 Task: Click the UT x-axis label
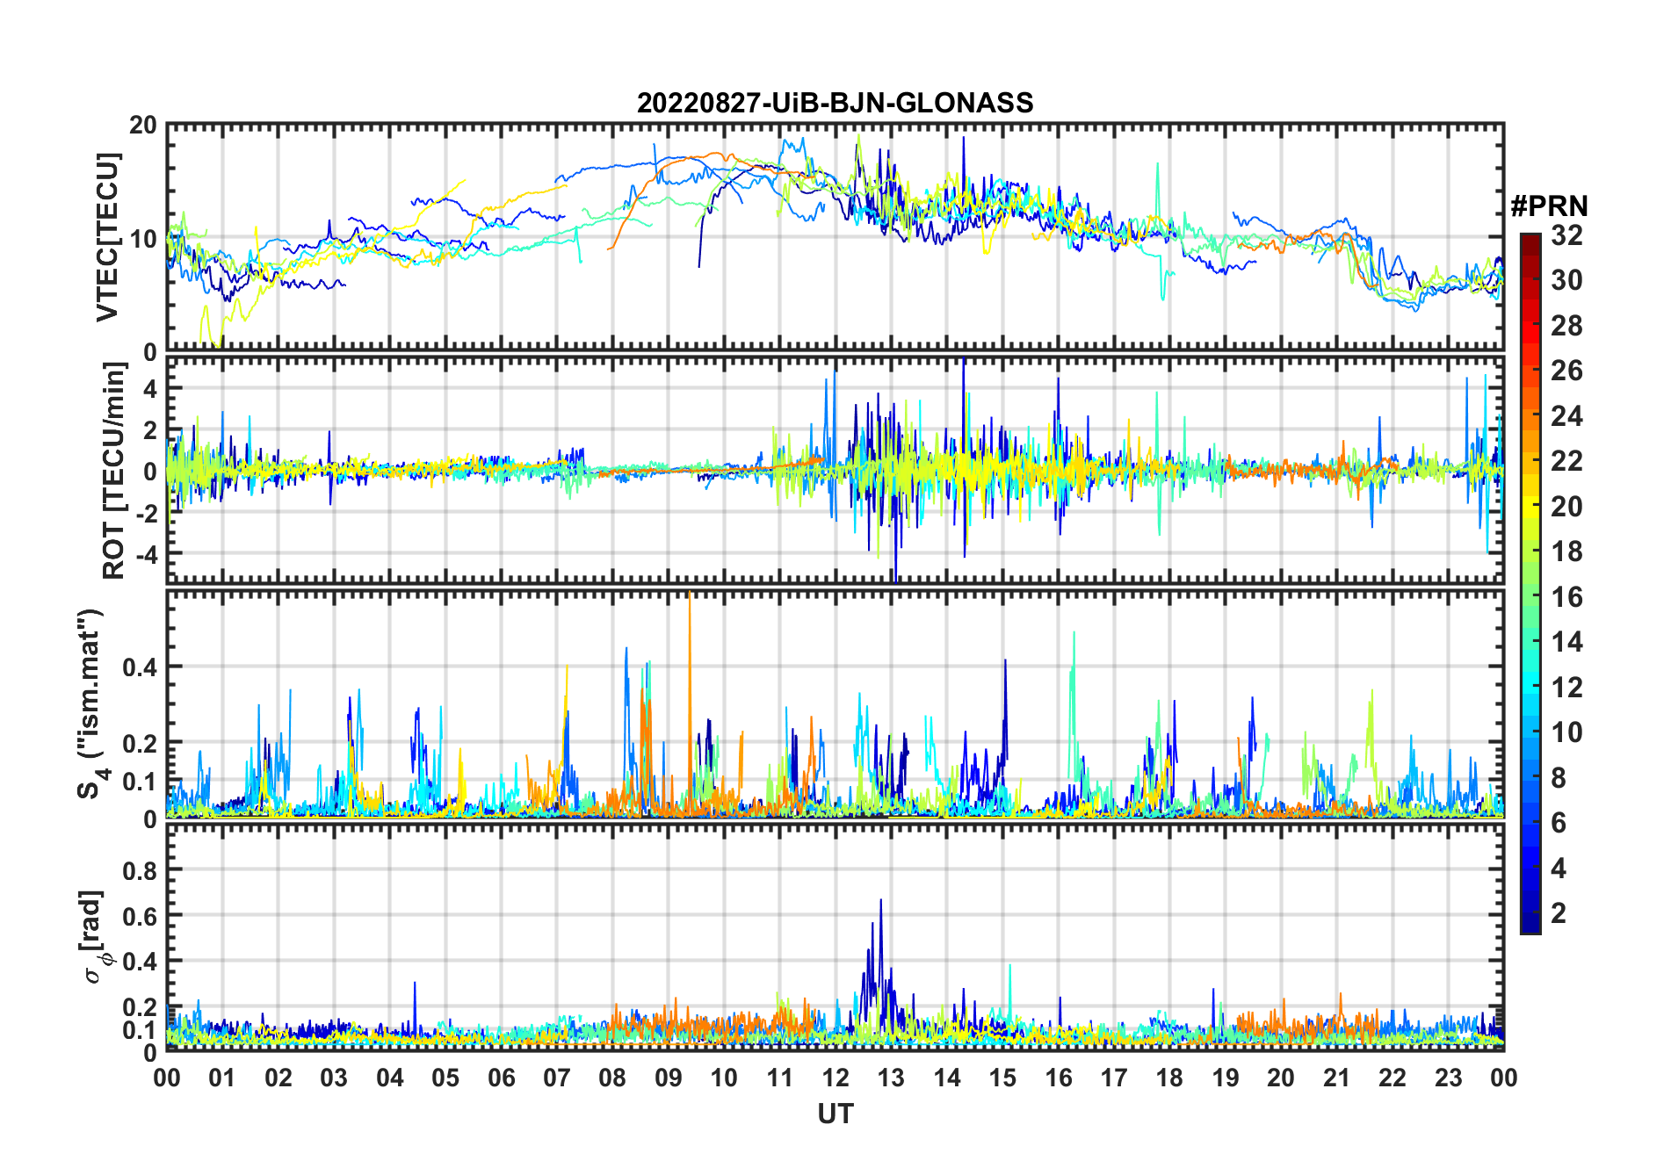pos(835,1114)
